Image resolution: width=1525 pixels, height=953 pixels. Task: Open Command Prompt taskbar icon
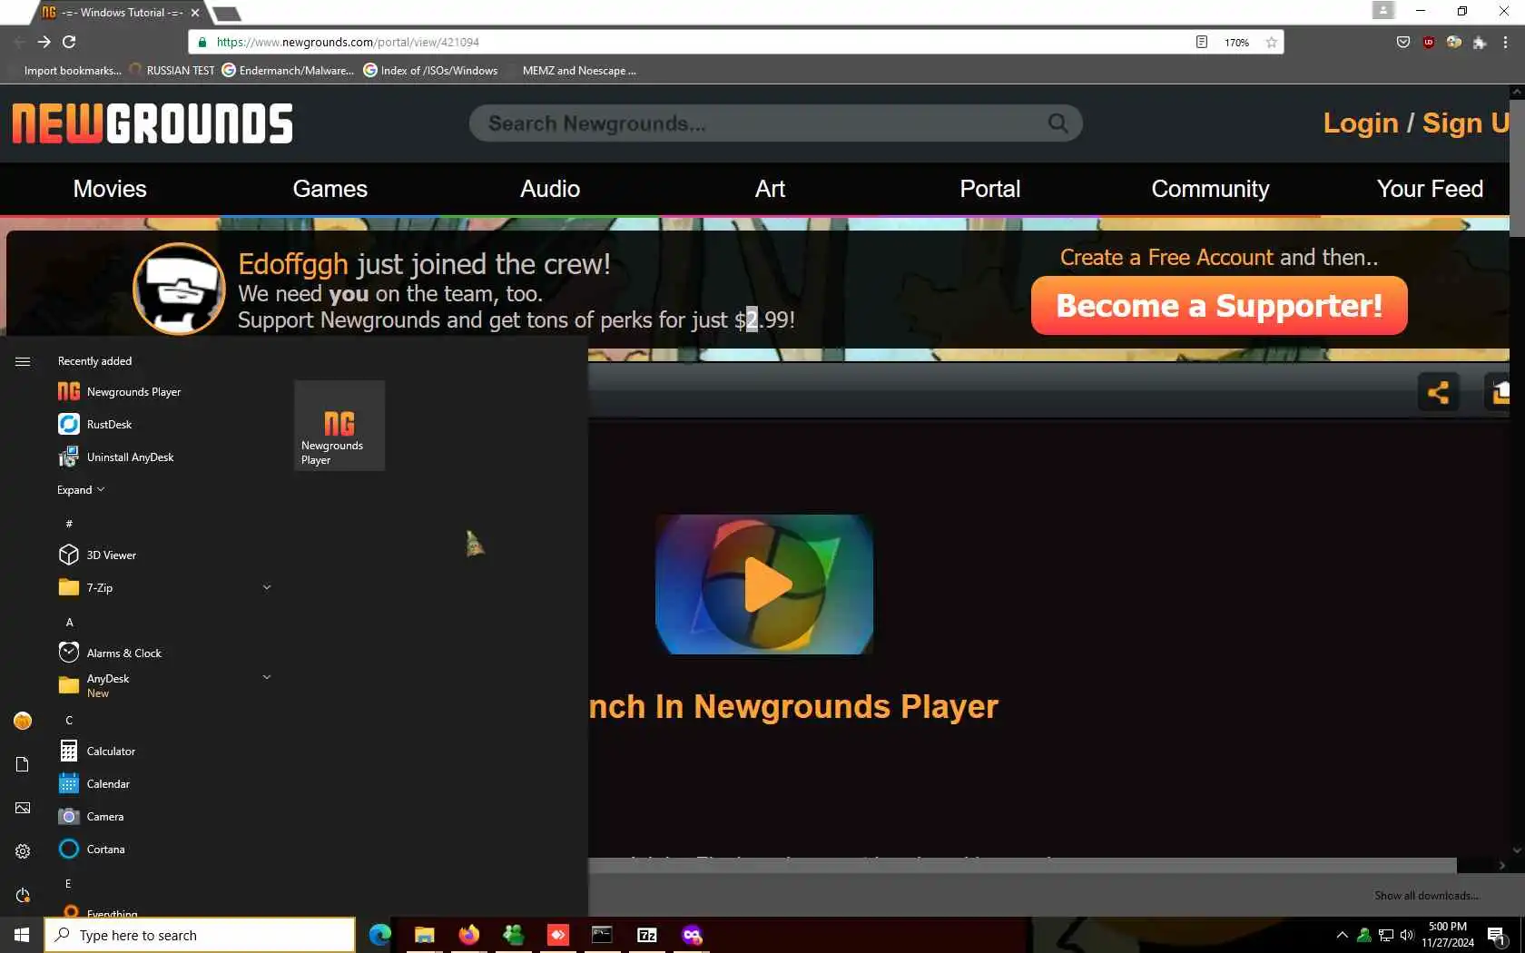coord(602,935)
